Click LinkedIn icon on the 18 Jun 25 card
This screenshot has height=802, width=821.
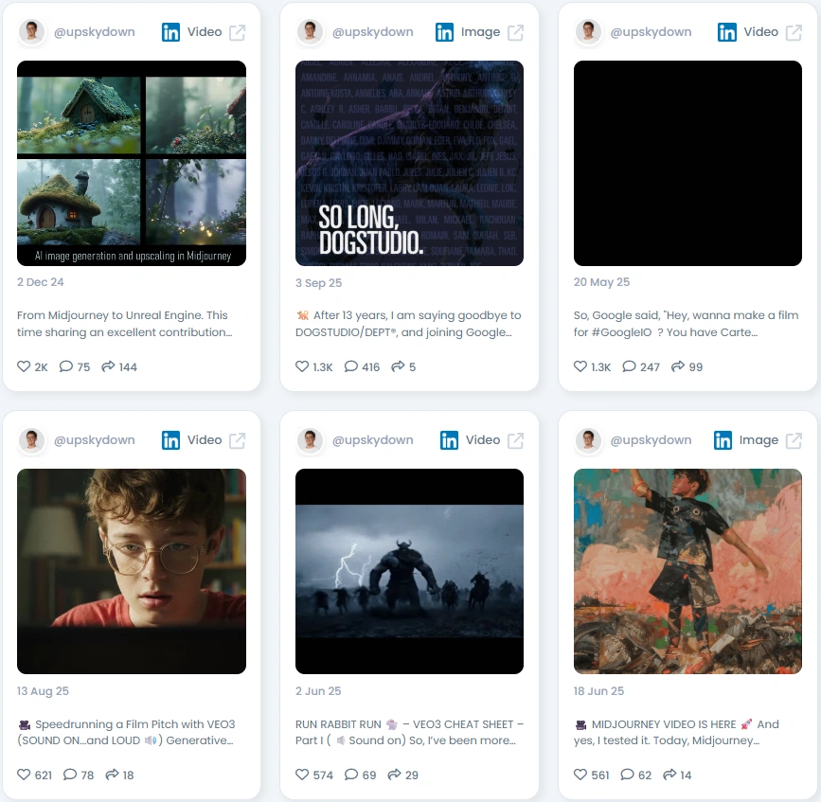click(723, 440)
